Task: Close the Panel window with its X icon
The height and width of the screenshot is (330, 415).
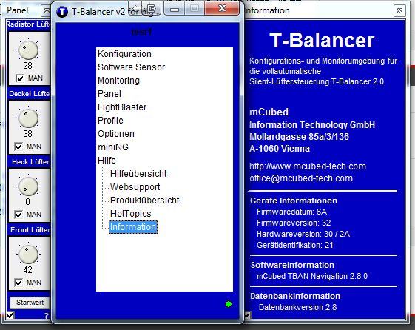Action: 47,10
